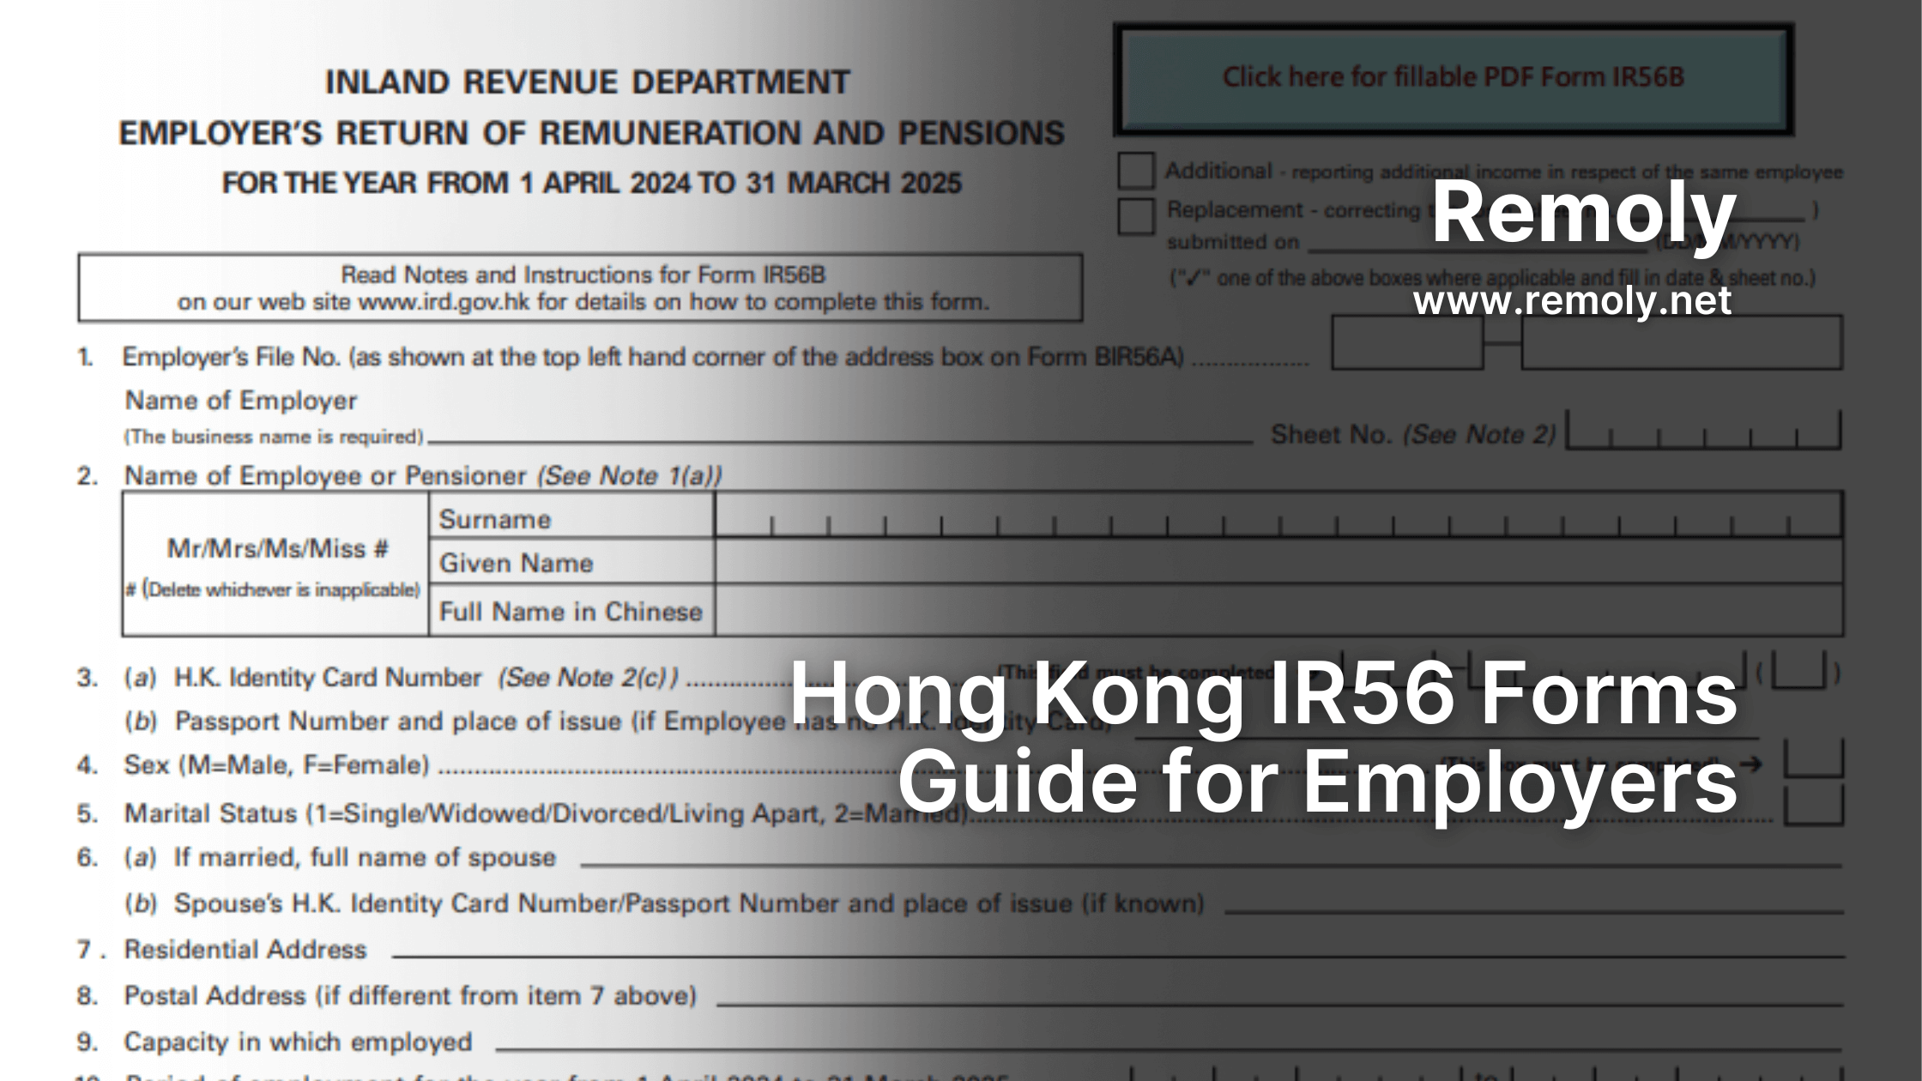The image size is (1922, 1081).
Task: Click the Full Name in Chinese field
Action: [1278, 611]
